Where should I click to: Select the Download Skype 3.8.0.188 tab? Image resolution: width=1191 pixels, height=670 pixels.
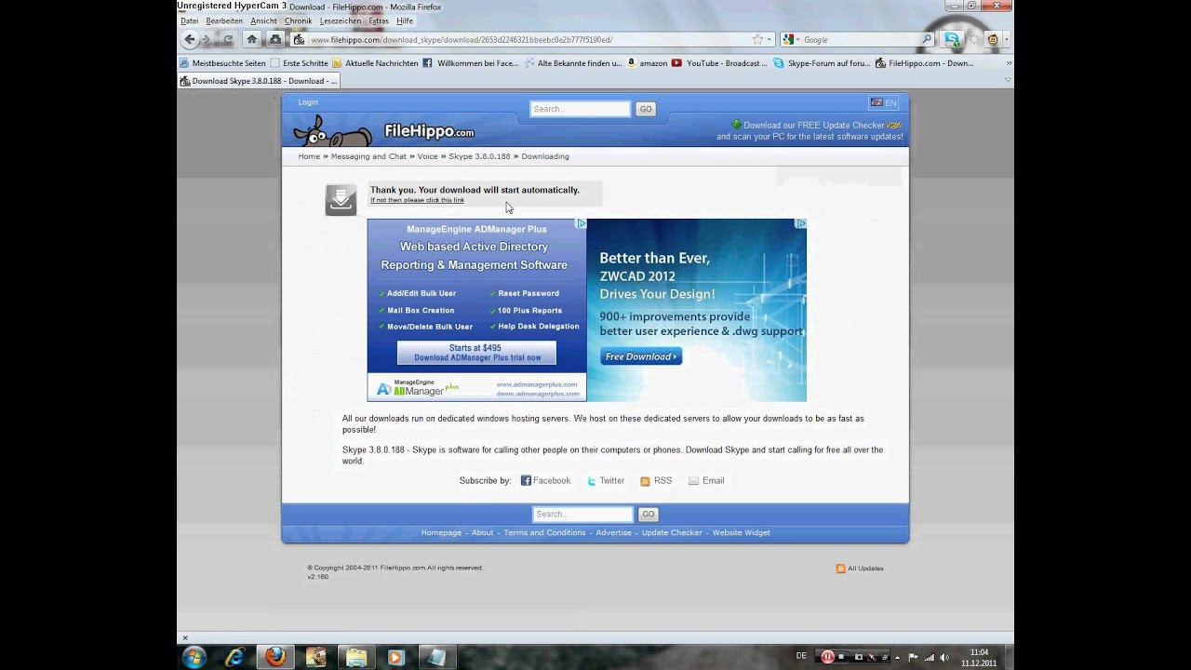pyautogui.click(x=258, y=81)
